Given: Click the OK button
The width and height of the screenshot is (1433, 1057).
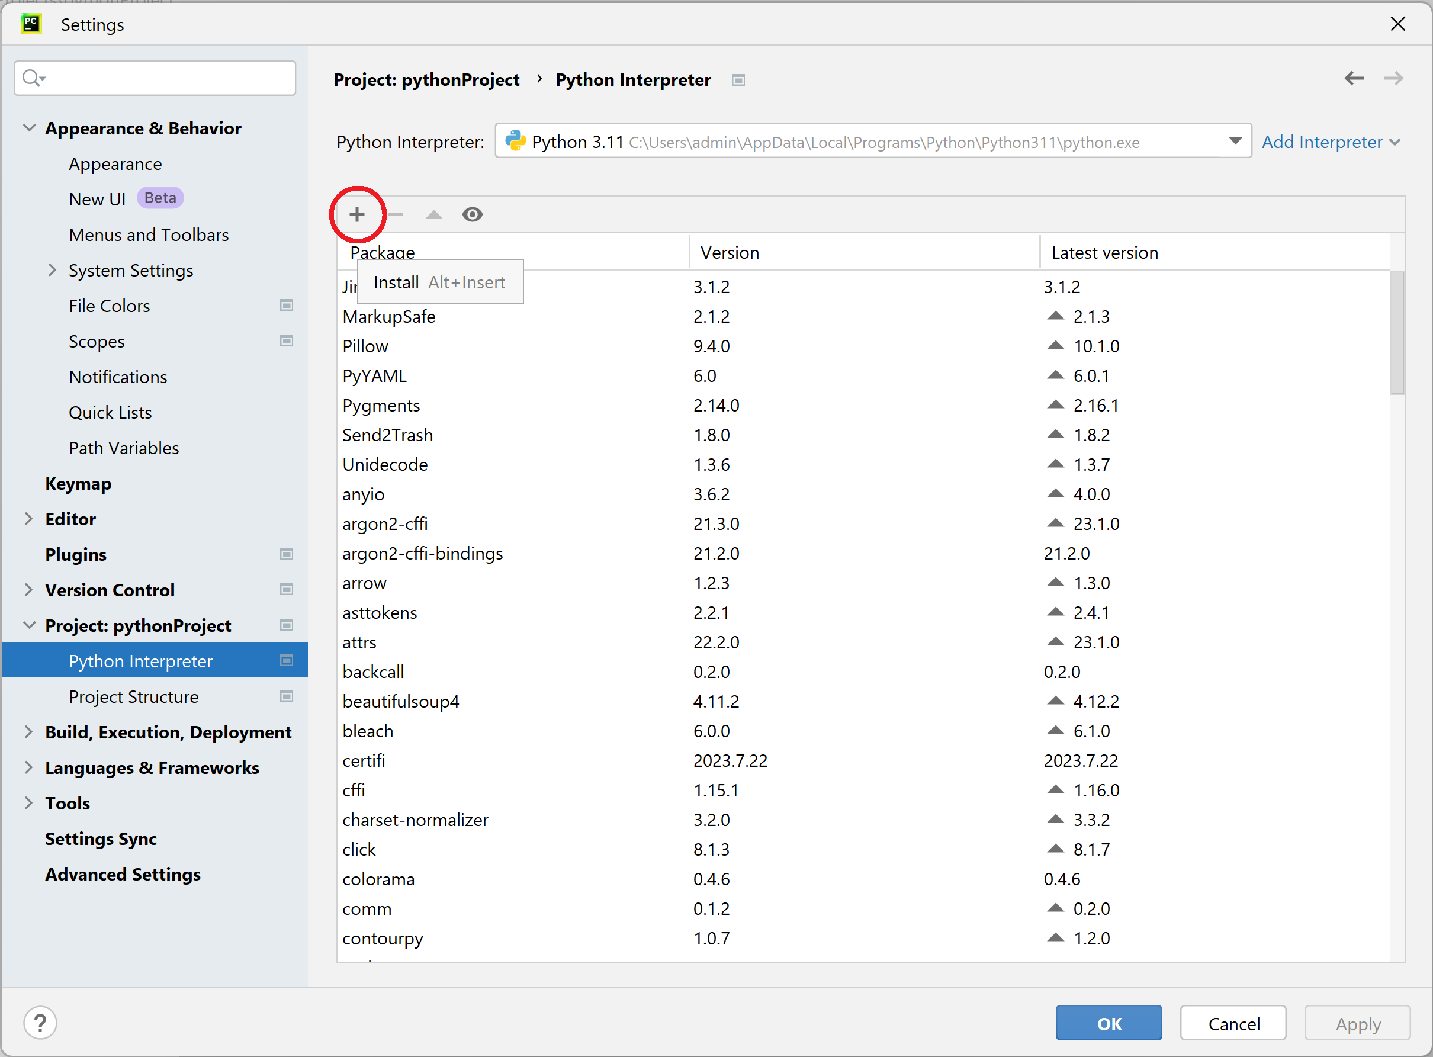Looking at the screenshot, I should click(x=1108, y=1023).
